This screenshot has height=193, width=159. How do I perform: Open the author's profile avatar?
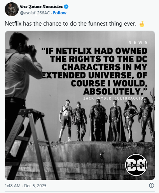[12, 9]
